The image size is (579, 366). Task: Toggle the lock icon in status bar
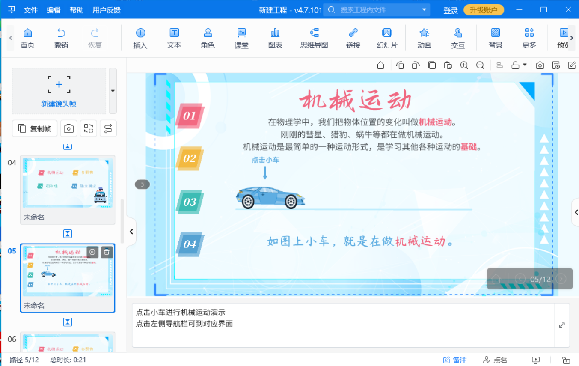(x=566, y=360)
